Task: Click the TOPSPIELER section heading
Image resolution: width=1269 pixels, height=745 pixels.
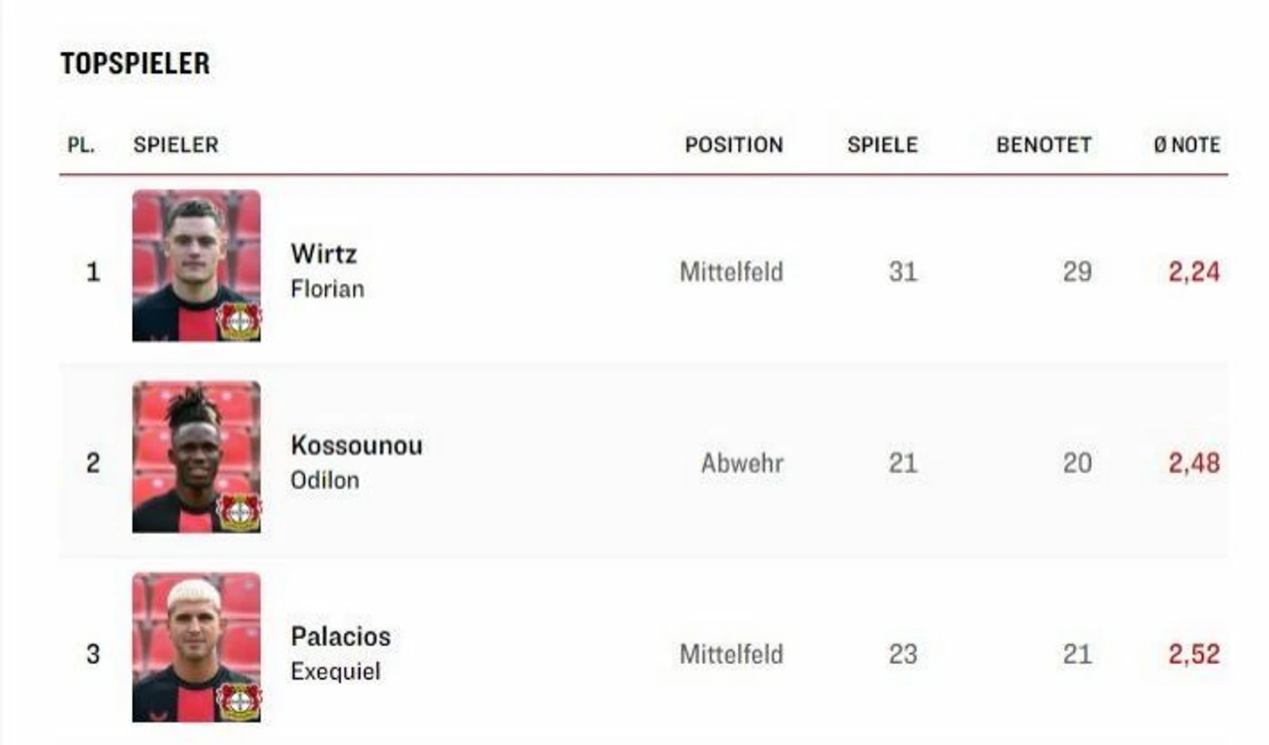Action: 135,63
